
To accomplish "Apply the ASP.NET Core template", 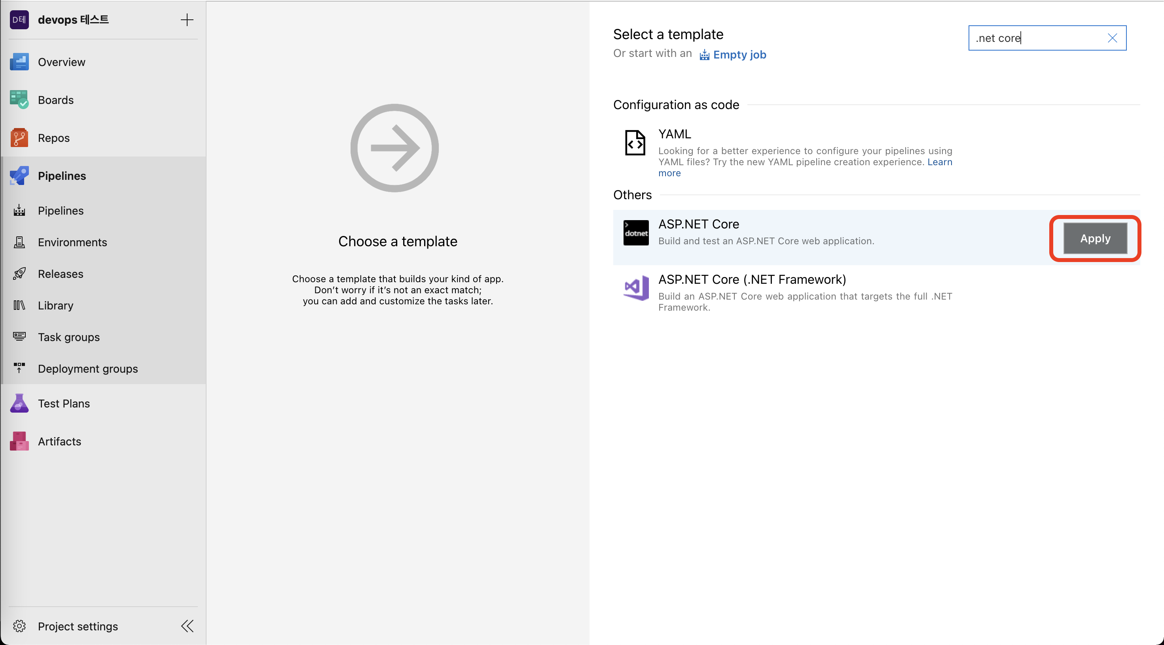I will [x=1095, y=238].
